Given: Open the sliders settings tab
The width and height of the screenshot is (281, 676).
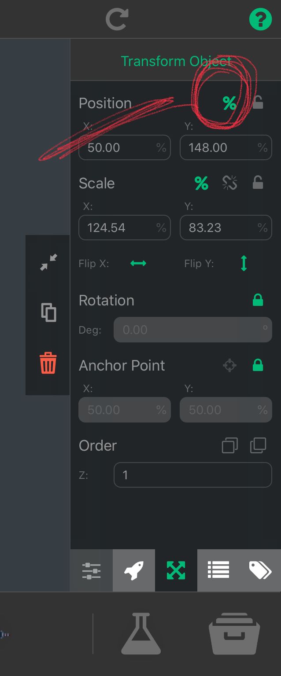Looking at the screenshot, I should (x=91, y=571).
